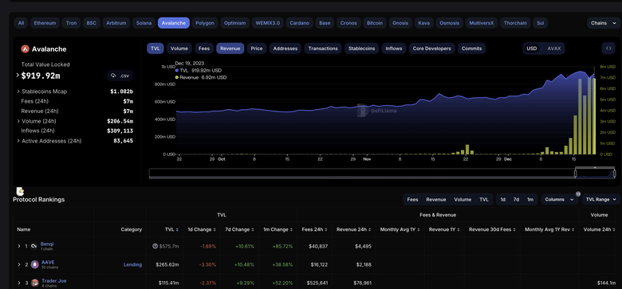Sort table by the TVL column

171,229
